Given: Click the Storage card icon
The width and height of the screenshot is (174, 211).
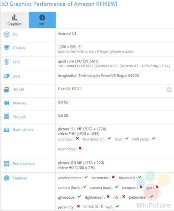Looking at the screenshot, I should click(7, 116).
